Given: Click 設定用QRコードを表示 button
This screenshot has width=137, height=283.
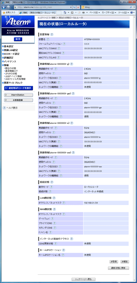Looking at the screenshot, I should click(18, 88).
